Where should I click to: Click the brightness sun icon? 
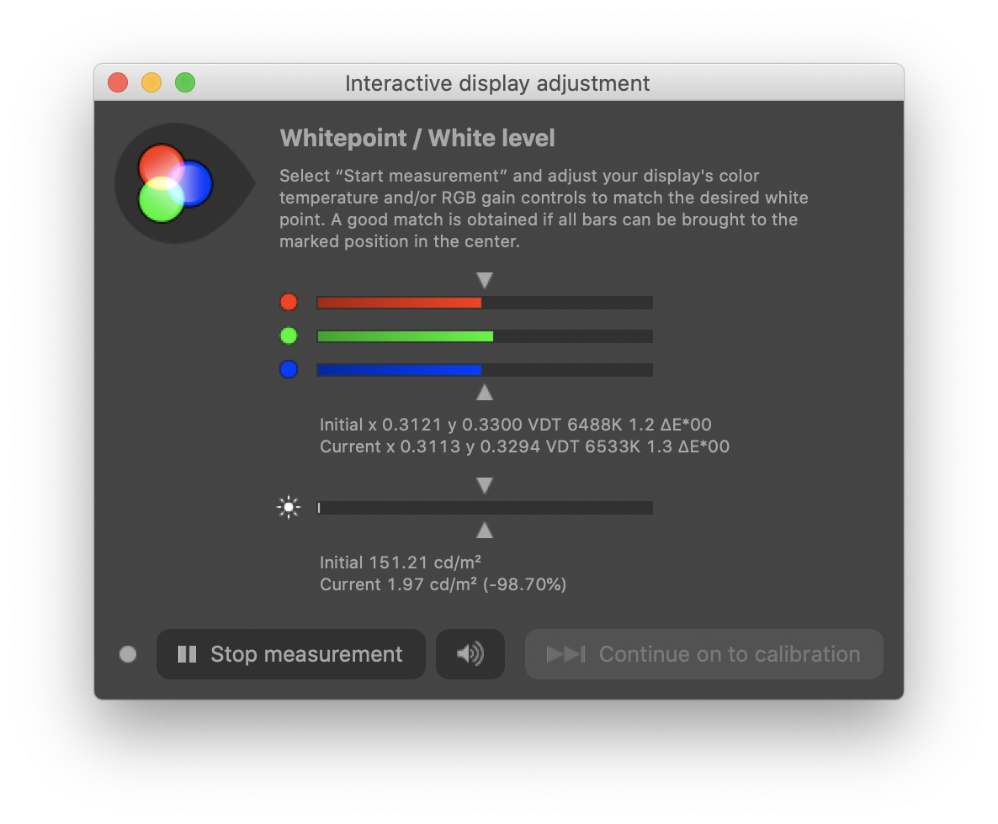289,507
